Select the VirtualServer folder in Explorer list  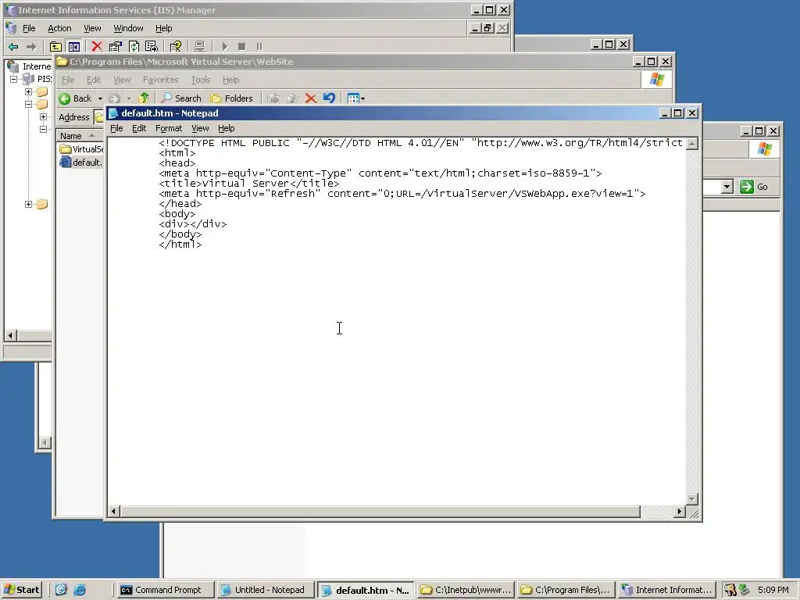click(81, 149)
